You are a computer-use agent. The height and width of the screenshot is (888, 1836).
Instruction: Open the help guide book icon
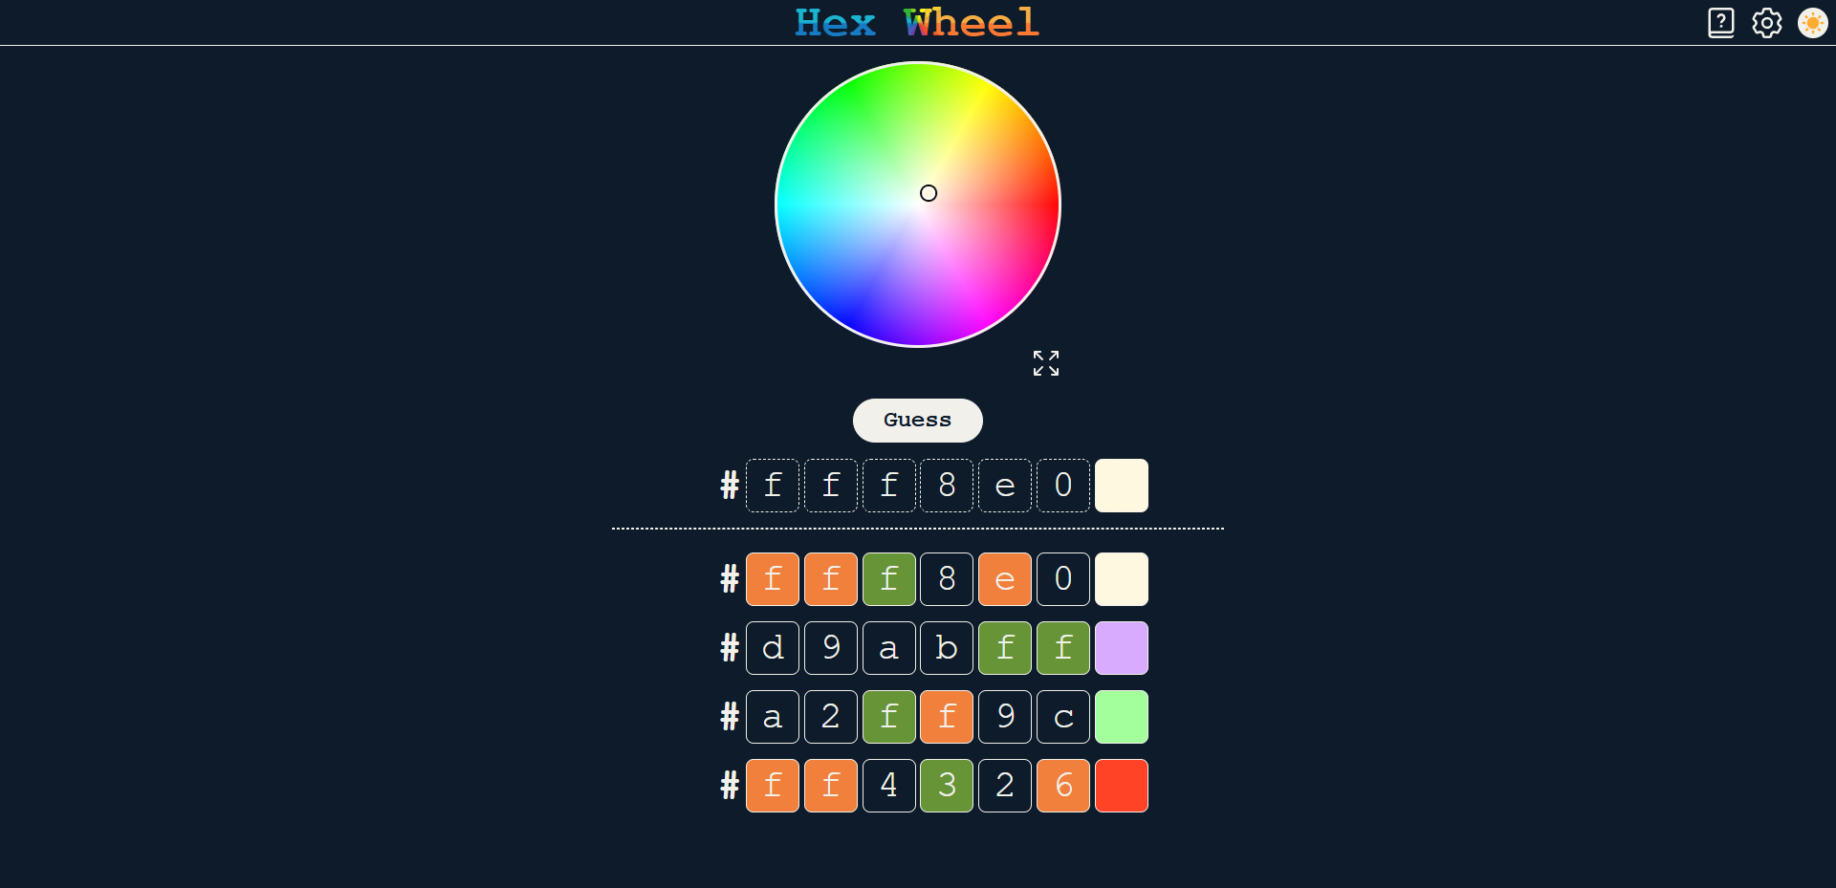[1720, 23]
